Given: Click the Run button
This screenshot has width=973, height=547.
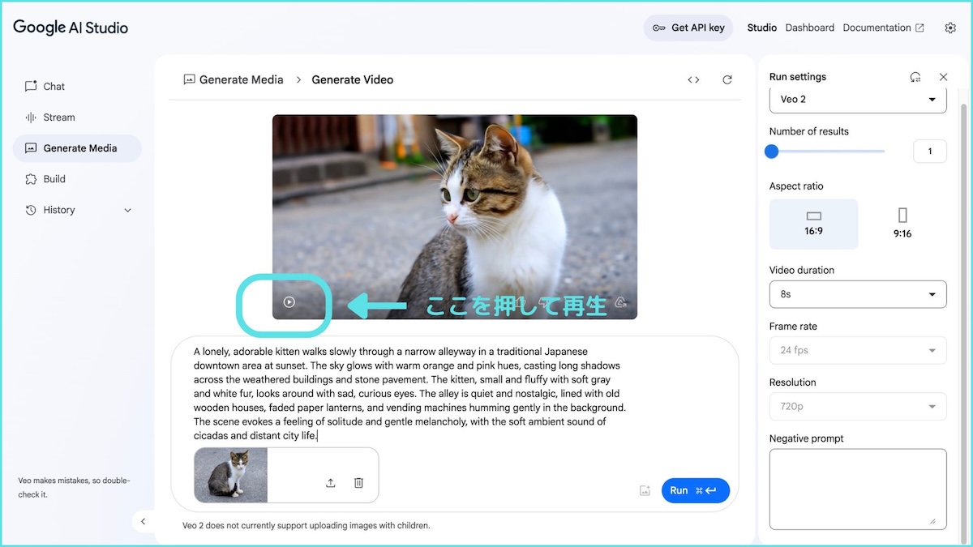Looking at the screenshot, I should [x=696, y=490].
